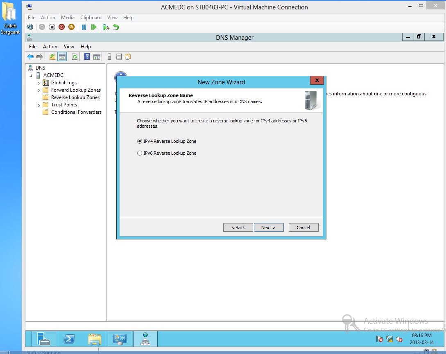Viewport: 446px width, 354px height.
Task: Open Server Manager from taskbar
Action: click(x=43, y=338)
